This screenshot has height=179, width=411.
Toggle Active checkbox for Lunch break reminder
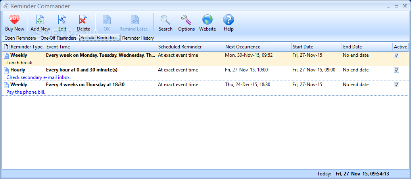point(397,55)
